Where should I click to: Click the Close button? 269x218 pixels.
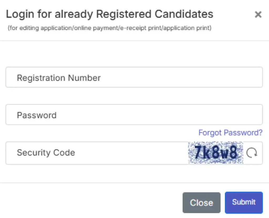pyautogui.click(x=201, y=203)
